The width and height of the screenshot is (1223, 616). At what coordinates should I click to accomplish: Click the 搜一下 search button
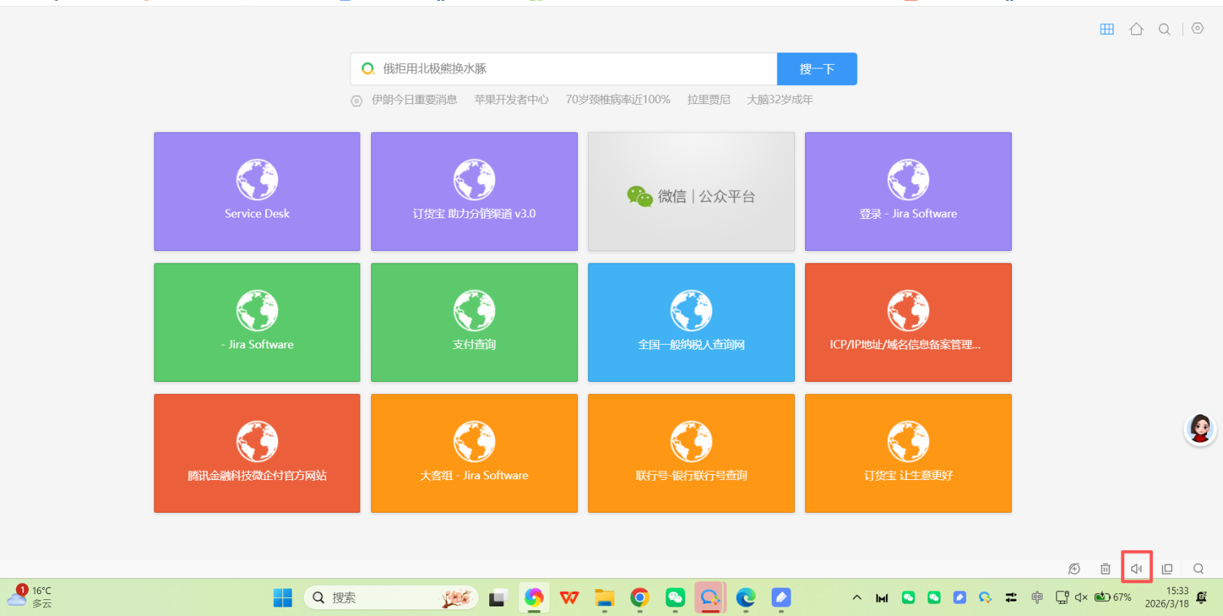click(817, 69)
